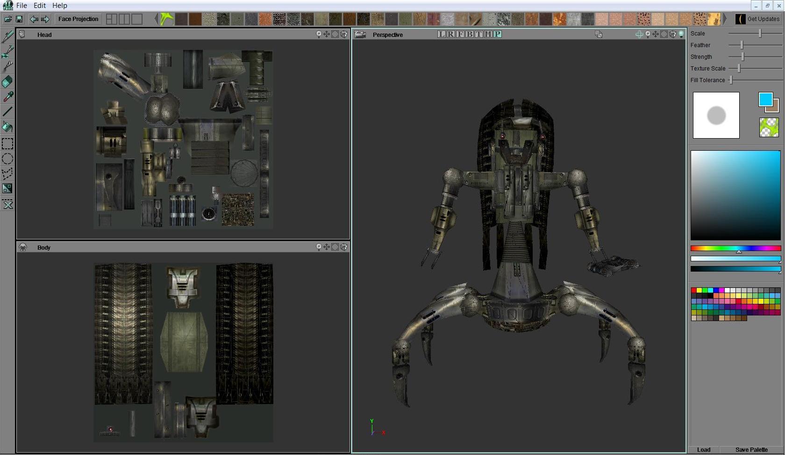Viewport: 785px width, 455px height.
Task: Click the zoom icon in Head panel
Action: 319,34
